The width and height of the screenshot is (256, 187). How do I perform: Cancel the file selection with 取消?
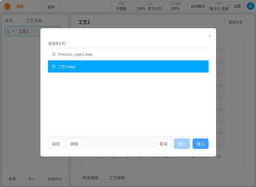[163, 144]
